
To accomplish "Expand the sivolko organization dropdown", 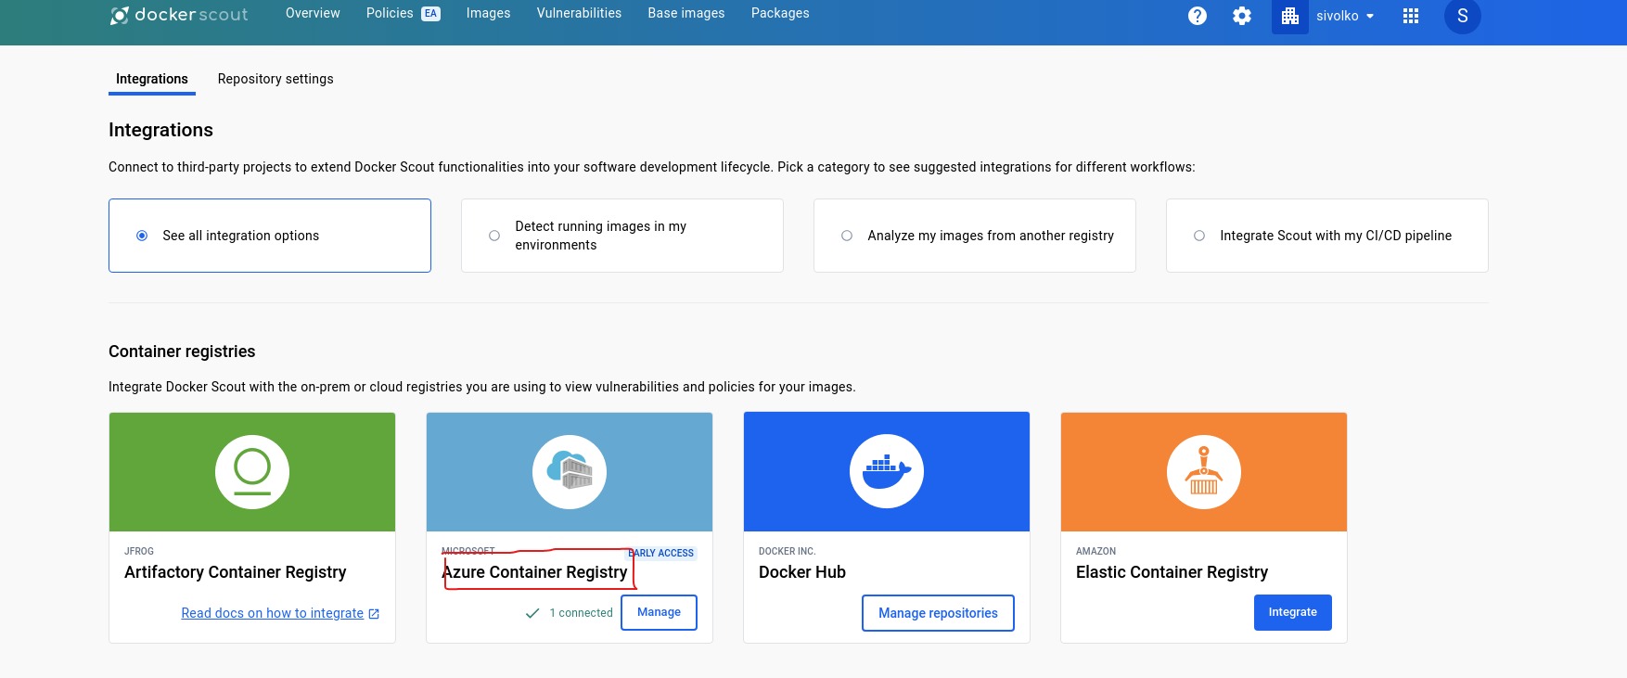I will (x=1345, y=16).
